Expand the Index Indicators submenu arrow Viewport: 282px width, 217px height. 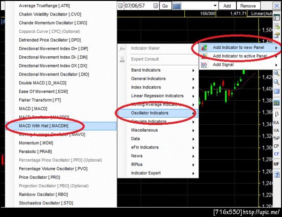pyautogui.click(x=193, y=88)
